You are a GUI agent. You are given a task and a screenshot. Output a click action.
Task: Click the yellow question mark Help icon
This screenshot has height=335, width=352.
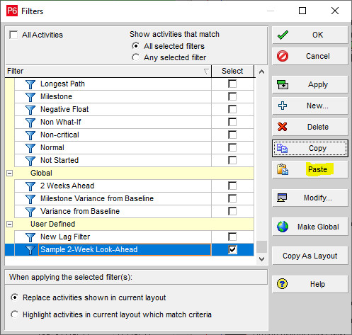tap(283, 284)
